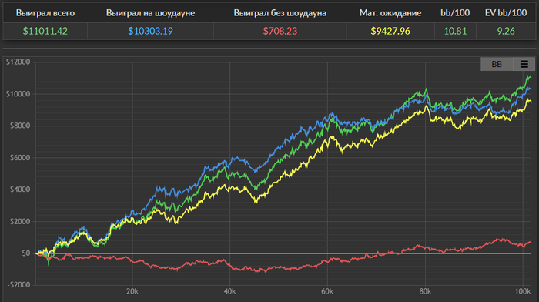Image resolution: width=539 pixels, height=302 pixels.
Task: Click the $2000 y-axis label
Action: [20, 222]
